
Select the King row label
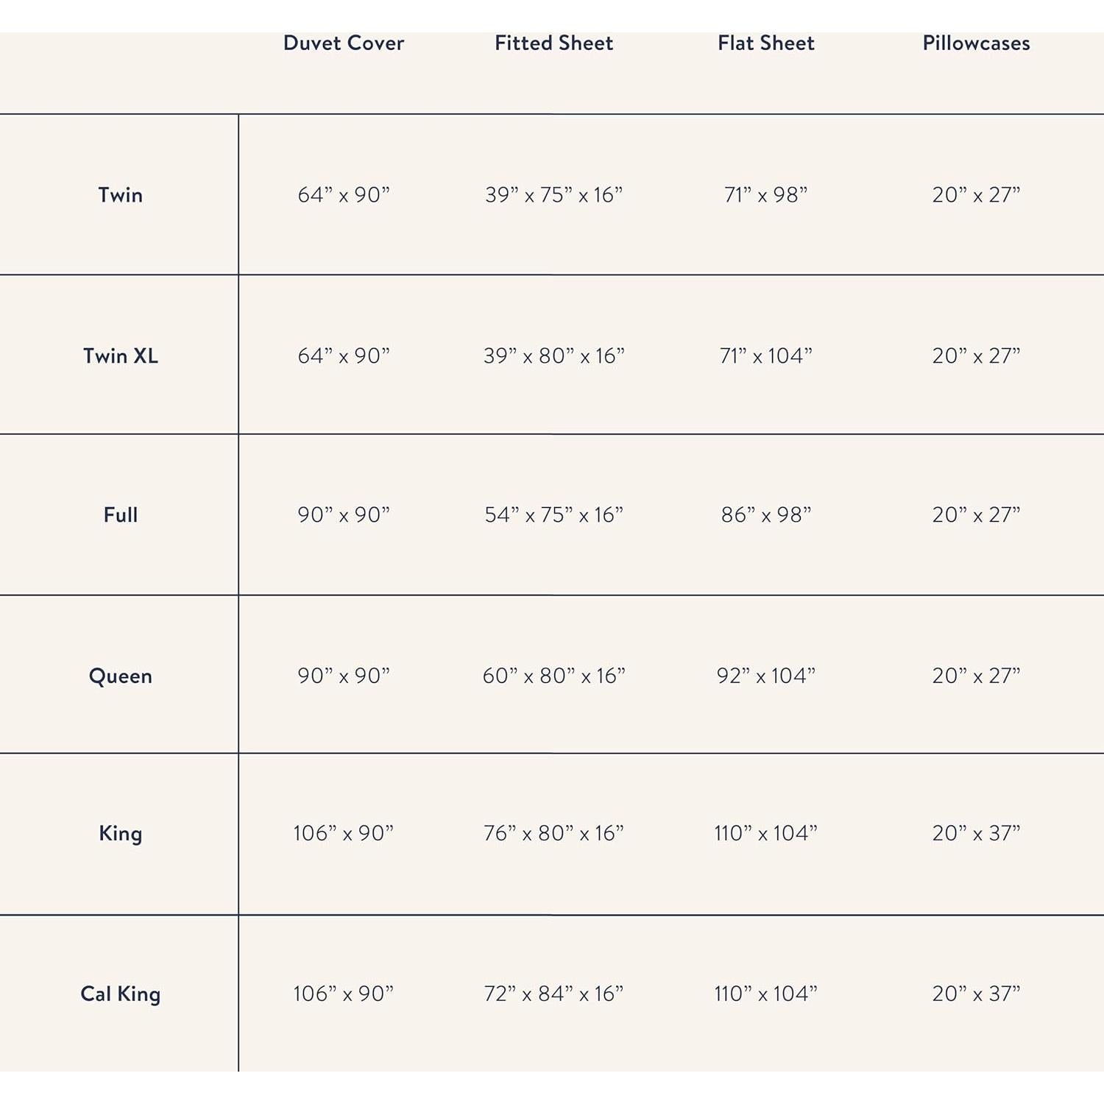coord(120,833)
